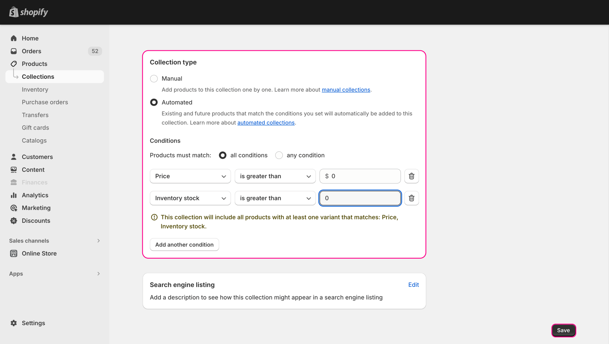Go to Inventory in the Products submenu
The image size is (609, 344).
point(35,90)
